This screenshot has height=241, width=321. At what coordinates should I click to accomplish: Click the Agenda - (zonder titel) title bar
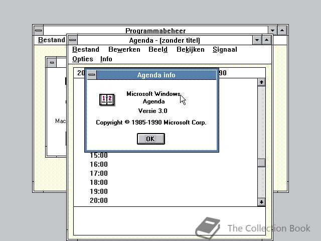pos(165,40)
